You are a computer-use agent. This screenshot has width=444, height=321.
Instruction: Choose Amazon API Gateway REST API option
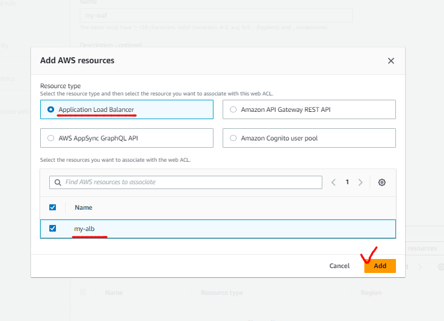[309, 109]
